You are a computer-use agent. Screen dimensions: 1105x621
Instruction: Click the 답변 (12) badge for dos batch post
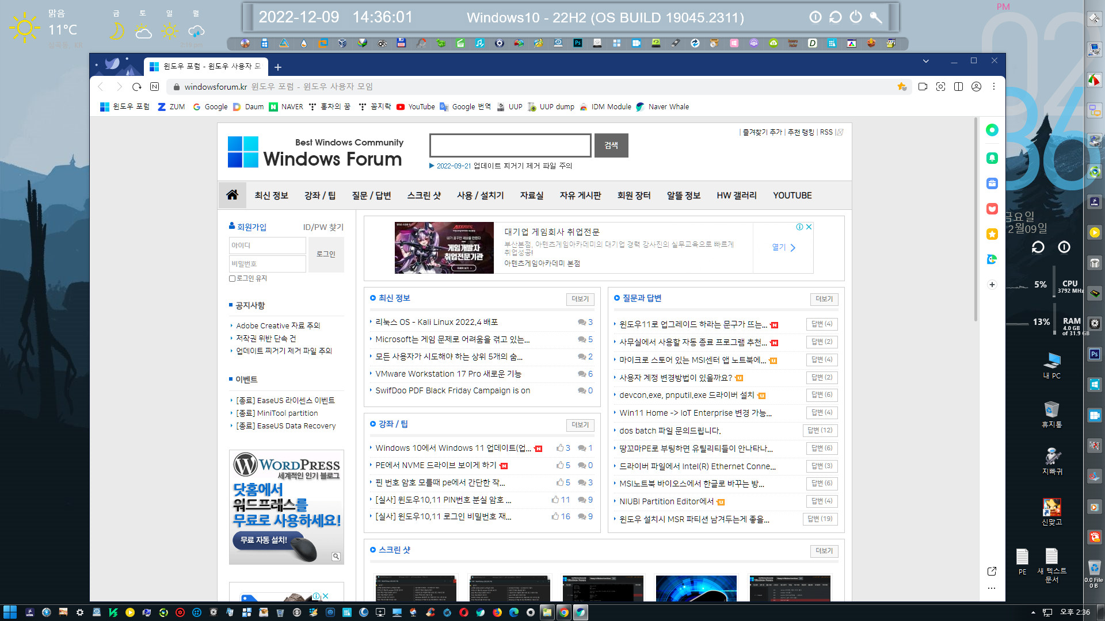pyautogui.click(x=820, y=431)
